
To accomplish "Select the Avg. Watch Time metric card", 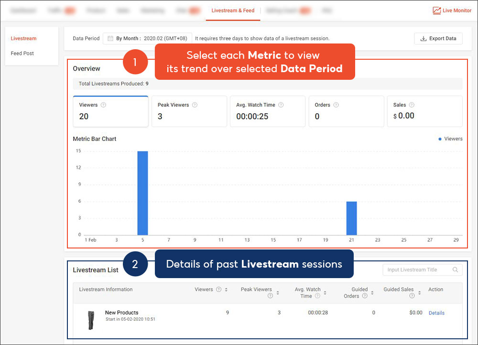I will tap(268, 111).
